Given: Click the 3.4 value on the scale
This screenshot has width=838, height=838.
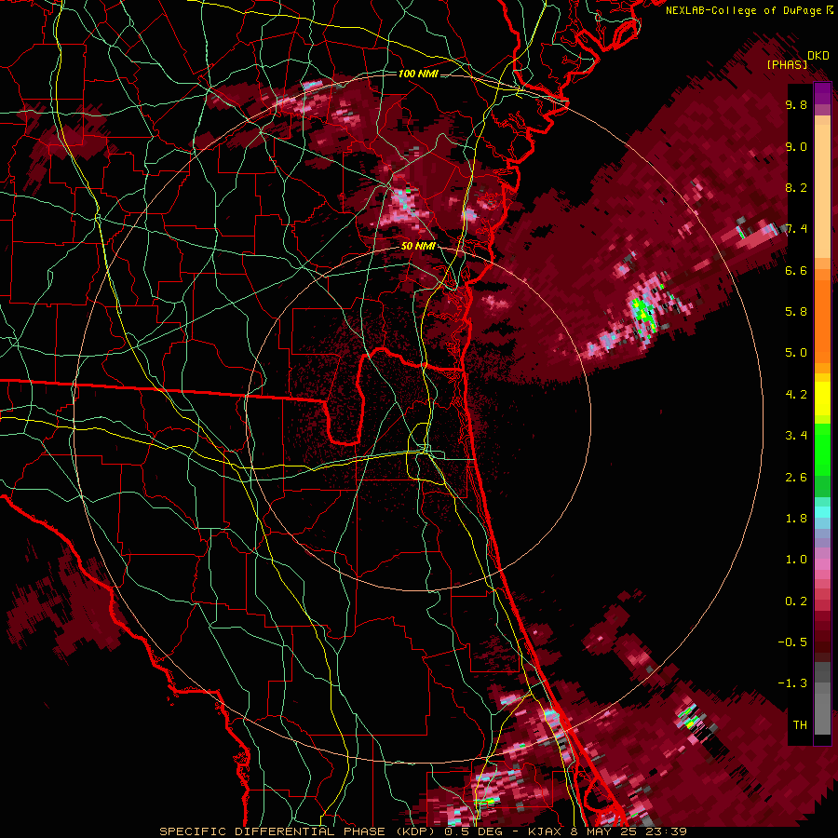Looking at the screenshot, I should [x=796, y=436].
